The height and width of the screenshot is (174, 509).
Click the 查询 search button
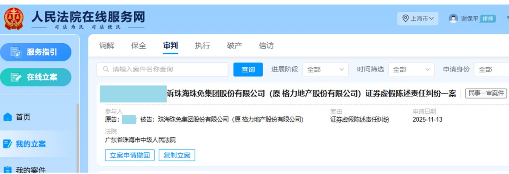click(248, 69)
